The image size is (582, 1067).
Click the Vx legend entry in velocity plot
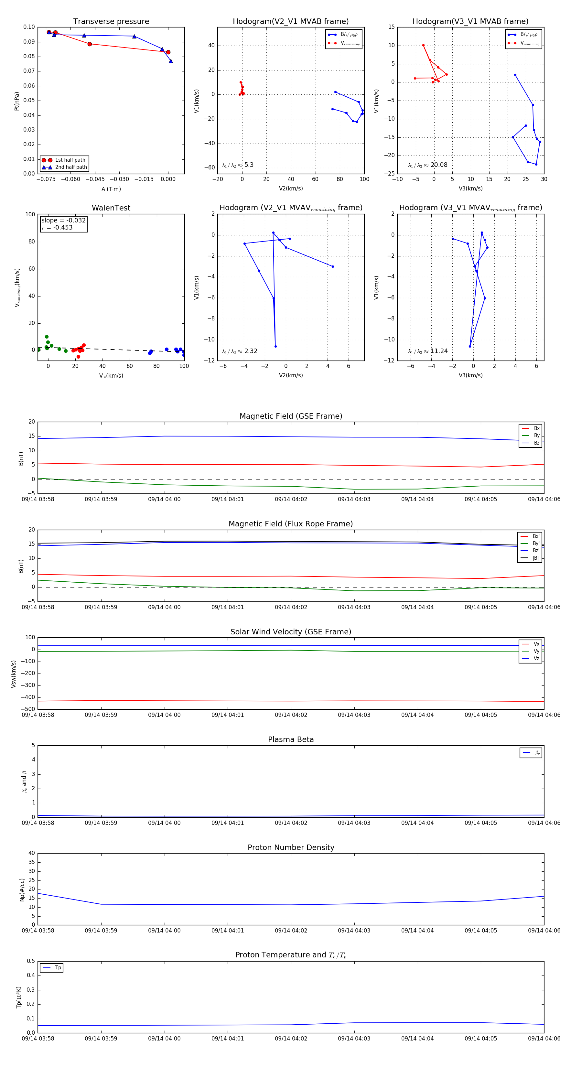click(531, 644)
